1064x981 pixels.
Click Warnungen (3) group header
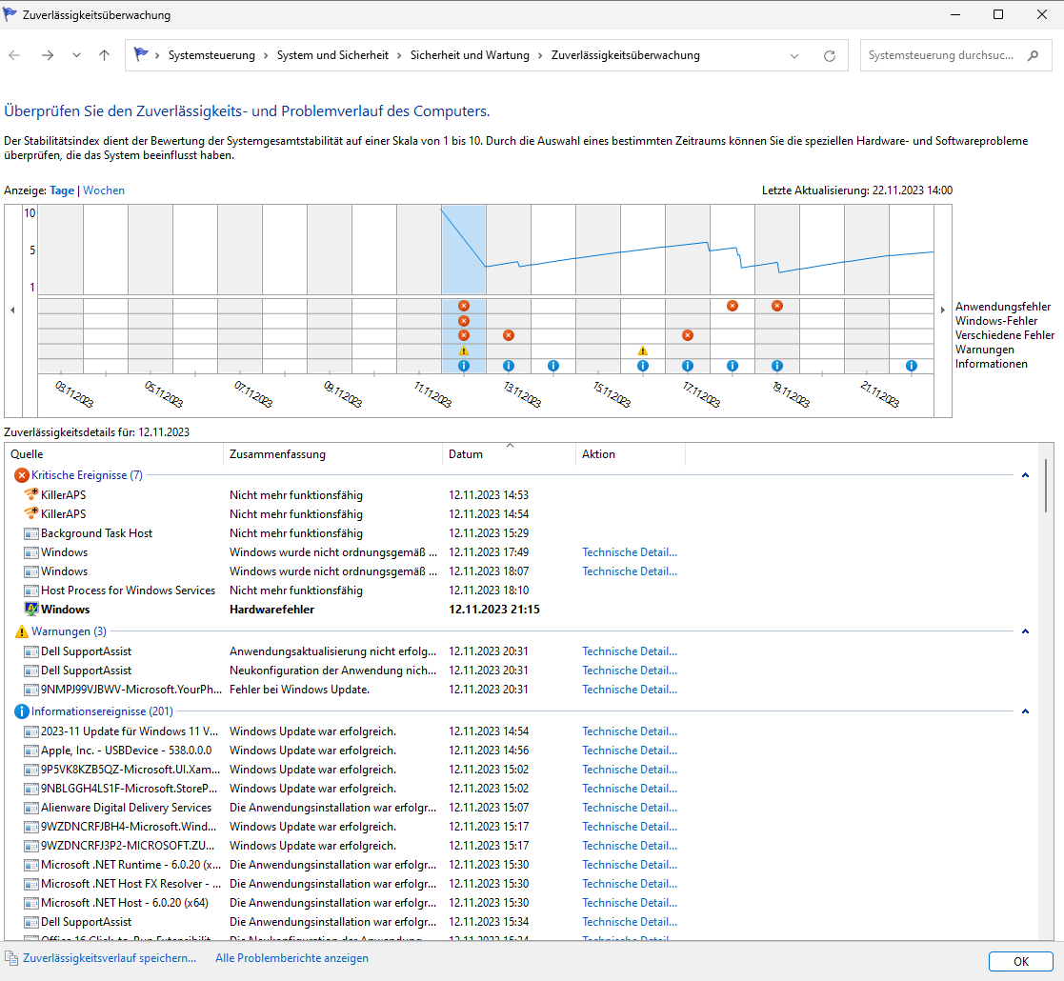[x=69, y=631]
